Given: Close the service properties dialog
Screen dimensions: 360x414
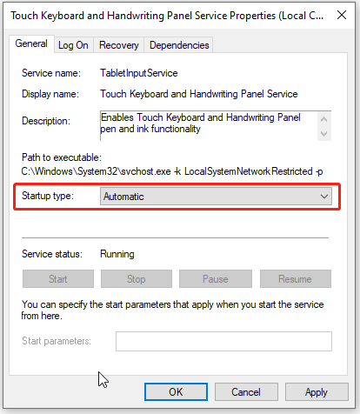Looking at the screenshot, I should [x=342, y=15].
